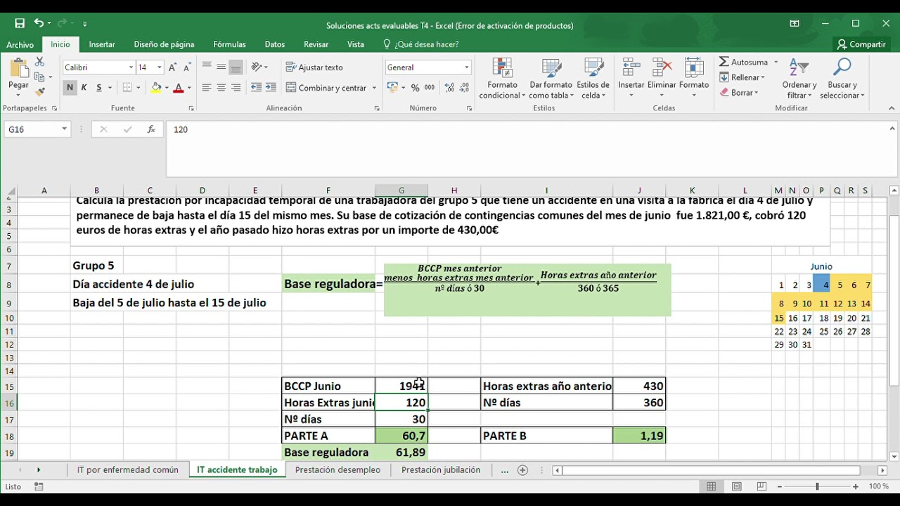This screenshot has width=900, height=506.
Task: Click the Cut scissors icon
Action: pyautogui.click(x=39, y=62)
